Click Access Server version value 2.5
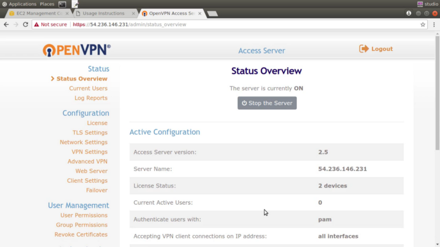The image size is (440, 247). point(323,152)
